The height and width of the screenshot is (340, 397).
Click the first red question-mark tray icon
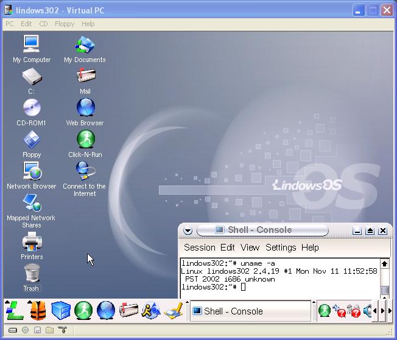tap(339, 311)
